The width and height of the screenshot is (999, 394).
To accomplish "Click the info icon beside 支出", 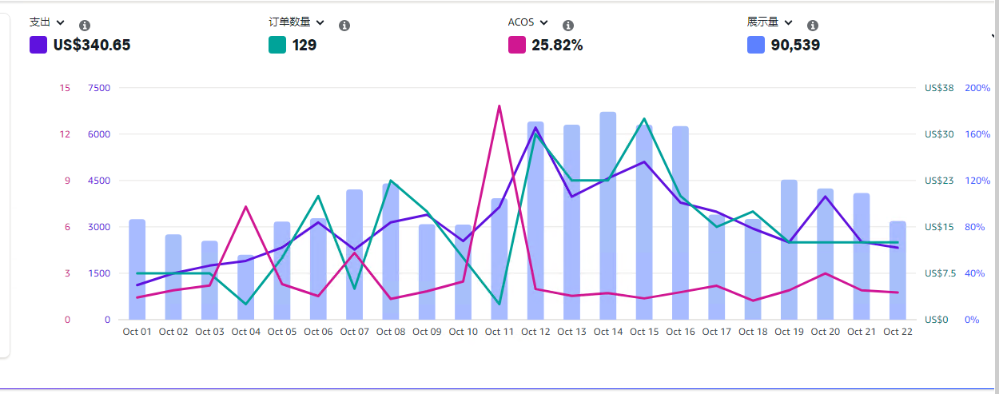I will point(85,26).
